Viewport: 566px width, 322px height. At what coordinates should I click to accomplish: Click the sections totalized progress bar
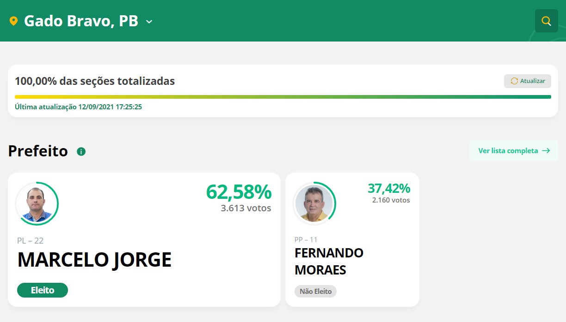[283, 97]
